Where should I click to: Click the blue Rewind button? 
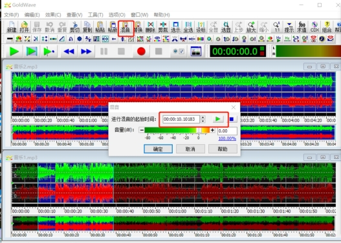click(69, 52)
